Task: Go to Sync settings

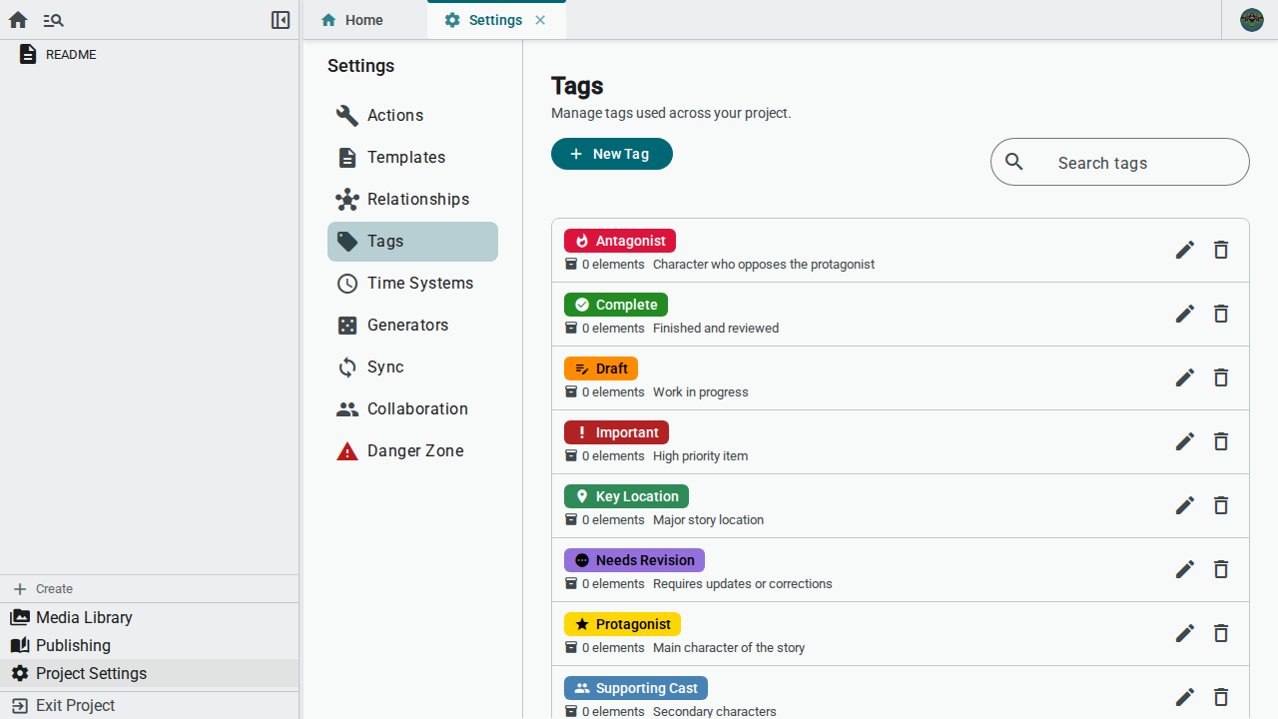Action: [x=412, y=367]
